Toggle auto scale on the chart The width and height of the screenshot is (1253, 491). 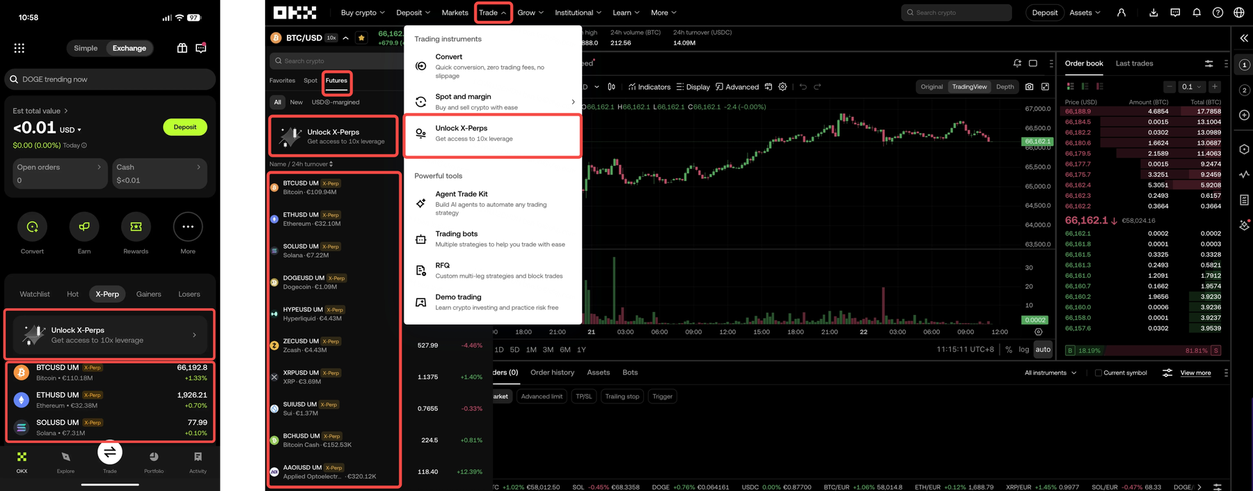click(1043, 350)
